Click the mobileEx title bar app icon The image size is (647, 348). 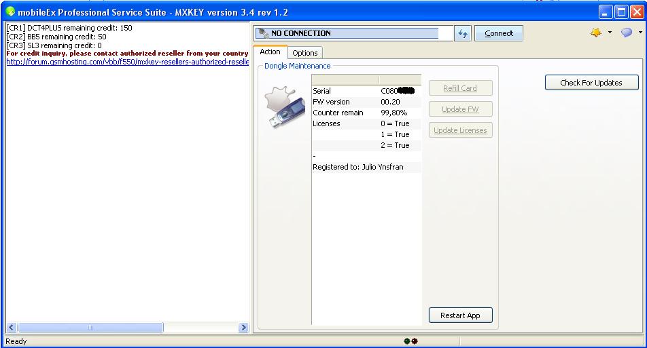coord(10,12)
